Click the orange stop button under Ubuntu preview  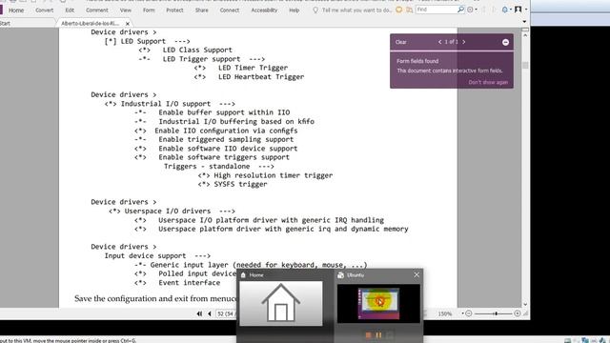click(x=368, y=334)
